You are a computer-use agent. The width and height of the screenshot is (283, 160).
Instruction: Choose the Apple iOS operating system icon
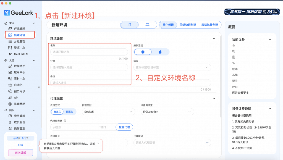tap(160, 52)
